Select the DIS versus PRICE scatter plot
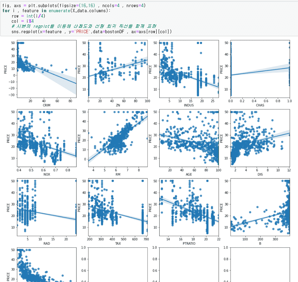 [x=260, y=138]
